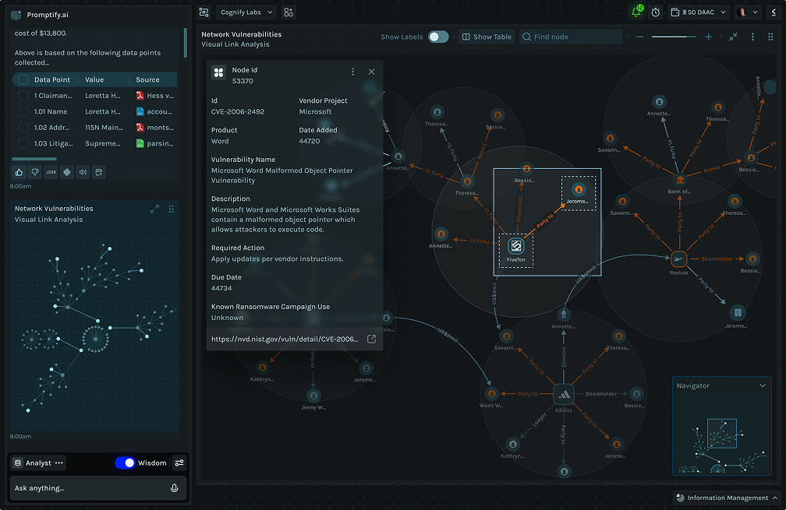786x510 pixels.
Task: Click the Promptify.ai chat logo icon
Action: (x=16, y=15)
